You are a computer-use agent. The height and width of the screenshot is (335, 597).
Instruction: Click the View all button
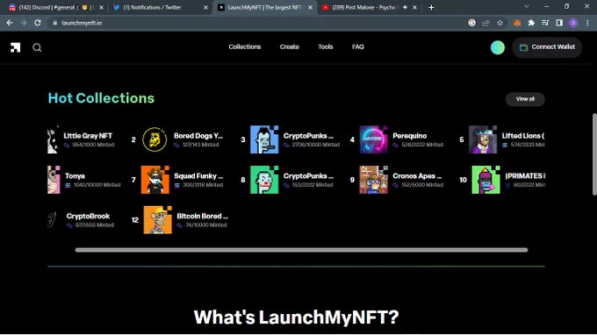(525, 99)
